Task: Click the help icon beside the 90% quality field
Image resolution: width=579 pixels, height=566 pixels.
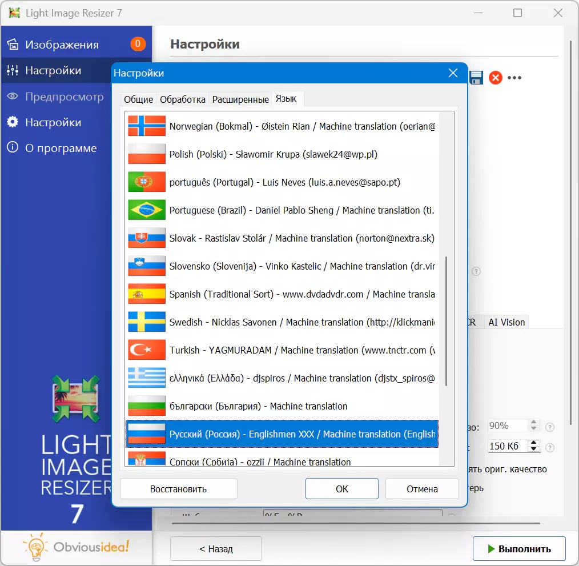Action: pos(550,427)
